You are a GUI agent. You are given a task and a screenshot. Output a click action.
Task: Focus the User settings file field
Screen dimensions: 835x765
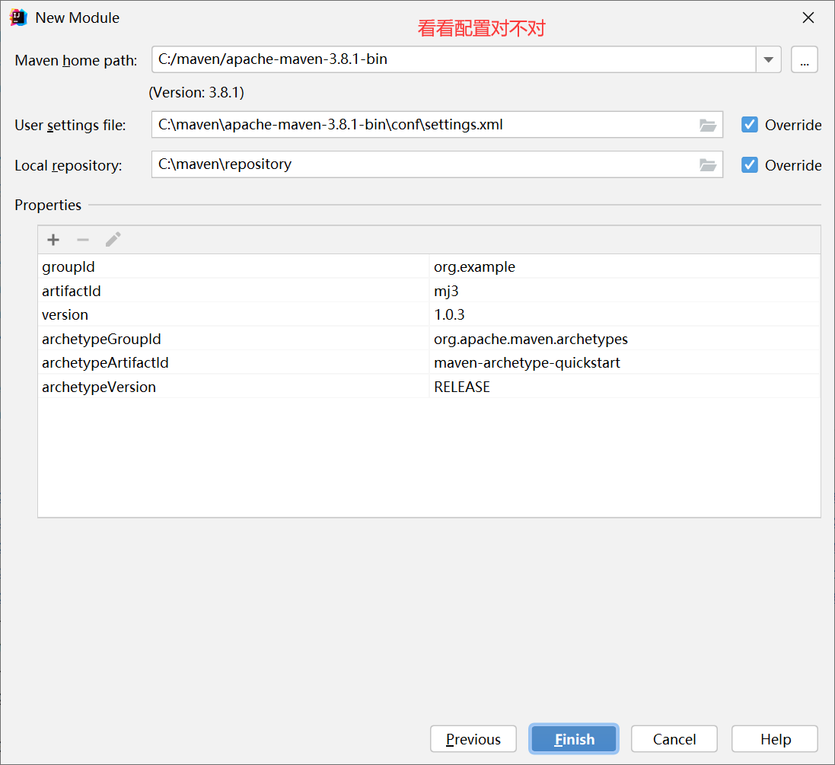point(437,125)
